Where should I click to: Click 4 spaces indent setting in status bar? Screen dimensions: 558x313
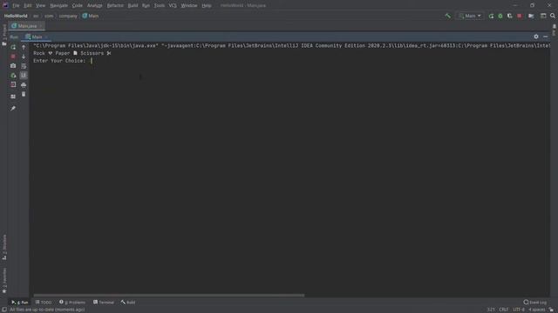click(x=537, y=310)
